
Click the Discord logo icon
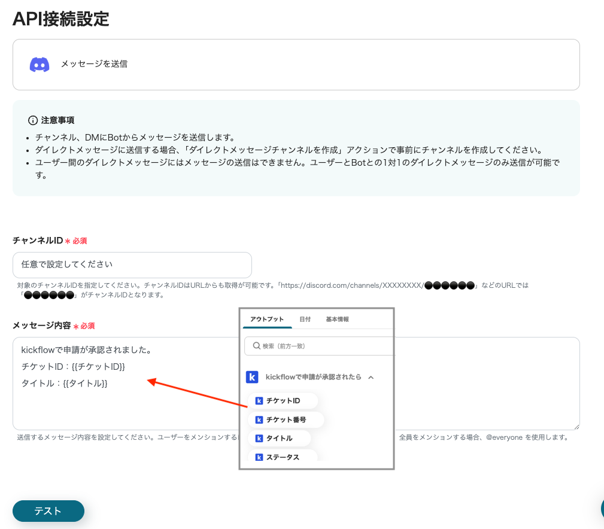(40, 64)
